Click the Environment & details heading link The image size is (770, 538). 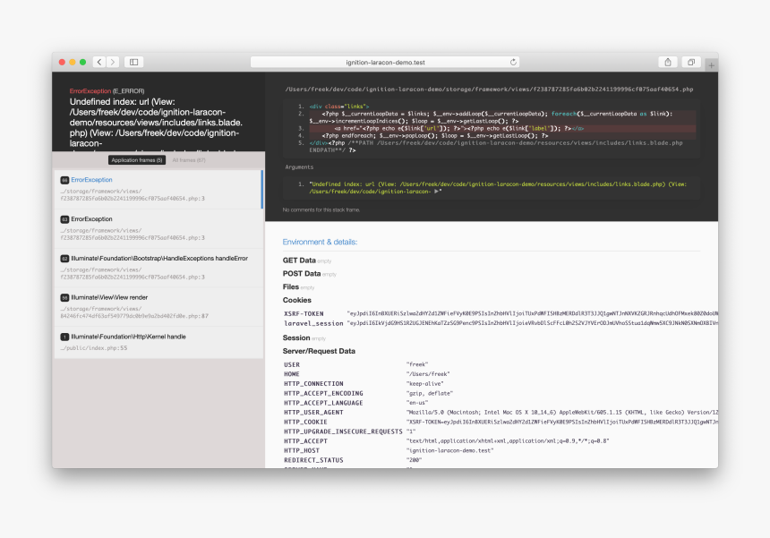320,242
